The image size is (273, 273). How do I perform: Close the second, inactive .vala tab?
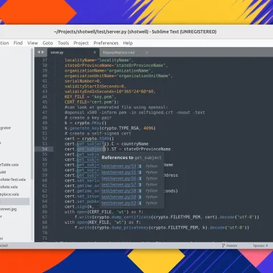pos(147,53)
